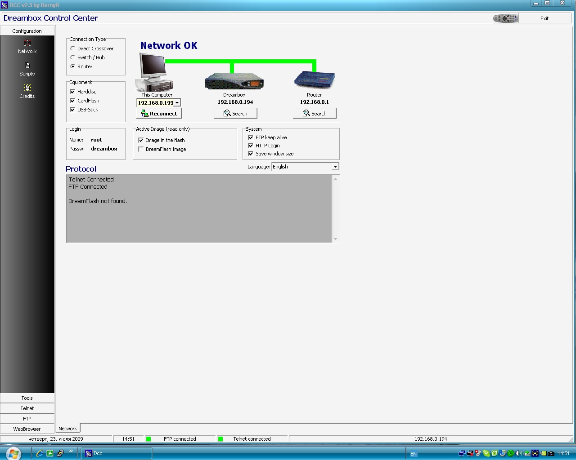Image resolution: width=576 pixels, height=460 pixels.
Task: Toggle the FTP keep alive checkbox
Action: 251,137
